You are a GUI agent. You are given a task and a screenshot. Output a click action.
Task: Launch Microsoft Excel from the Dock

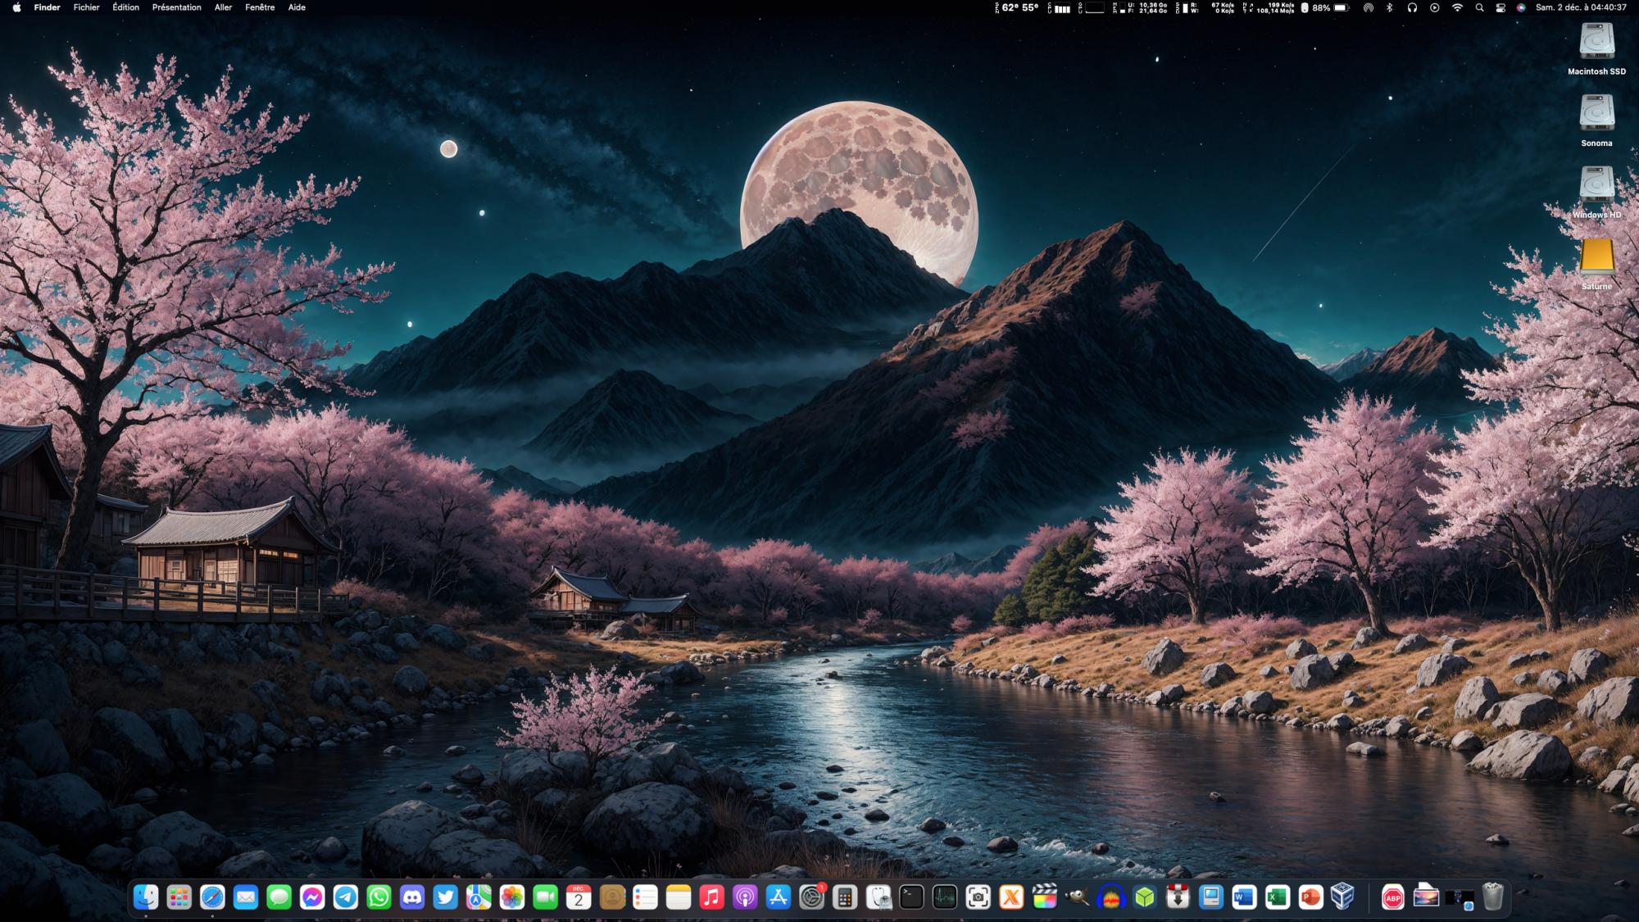point(1278,897)
